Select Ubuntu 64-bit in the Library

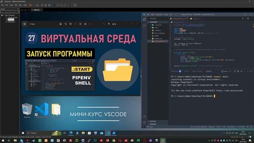12,17
